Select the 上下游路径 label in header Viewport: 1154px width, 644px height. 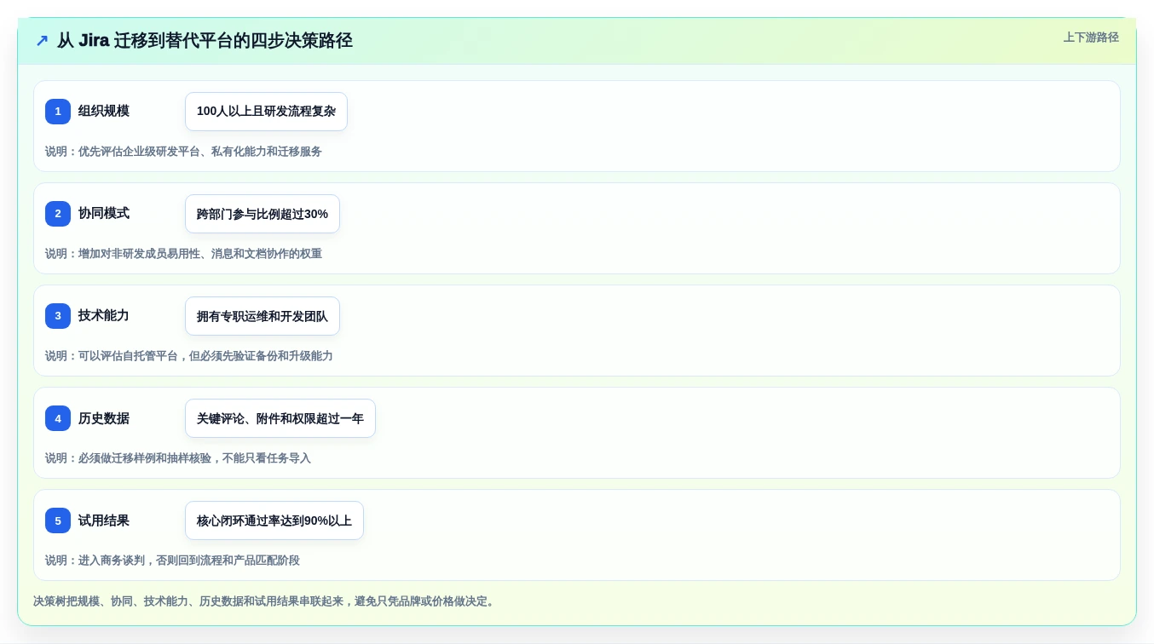click(1091, 37)
